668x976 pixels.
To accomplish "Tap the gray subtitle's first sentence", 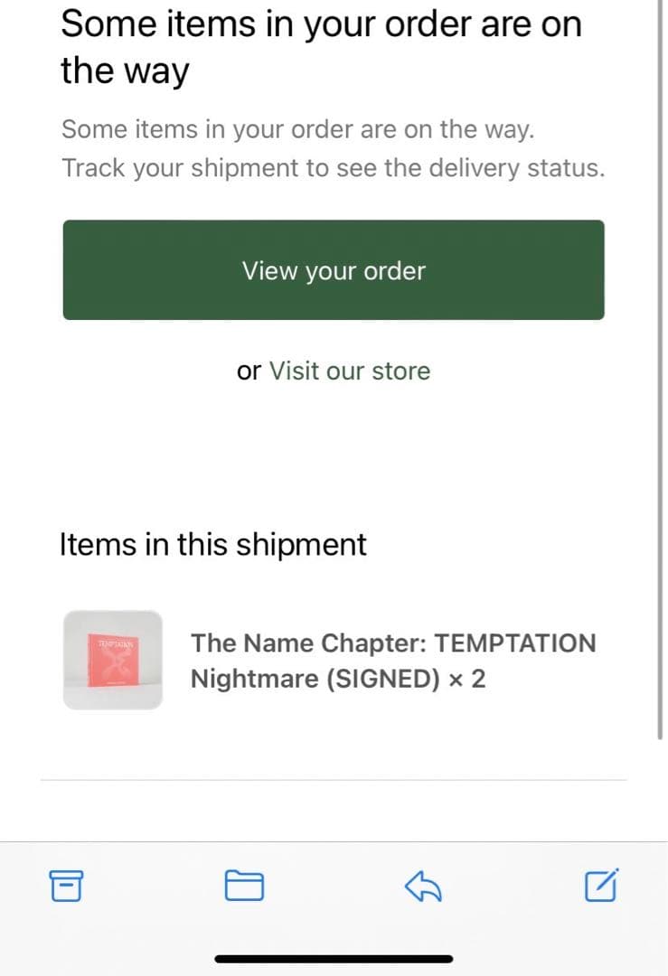I will (x=298, y=129).
